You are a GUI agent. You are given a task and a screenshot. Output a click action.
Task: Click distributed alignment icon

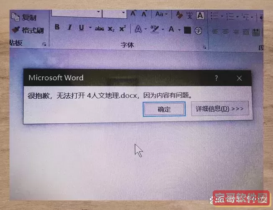coord(256,33)
